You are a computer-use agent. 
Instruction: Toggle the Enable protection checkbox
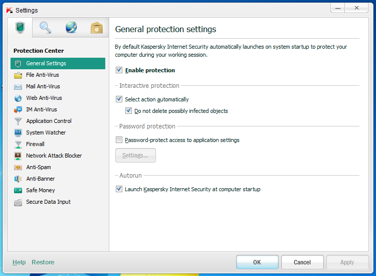(119, 70)
